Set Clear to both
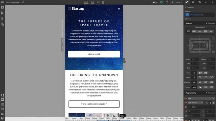Viewport: 216px width, 121px height. click(x=212, y=77)
